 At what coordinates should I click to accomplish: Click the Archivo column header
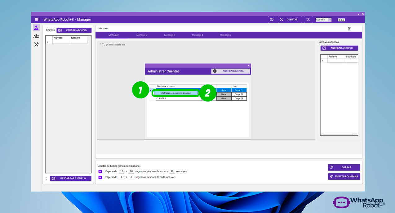click(x=336, y=57)
